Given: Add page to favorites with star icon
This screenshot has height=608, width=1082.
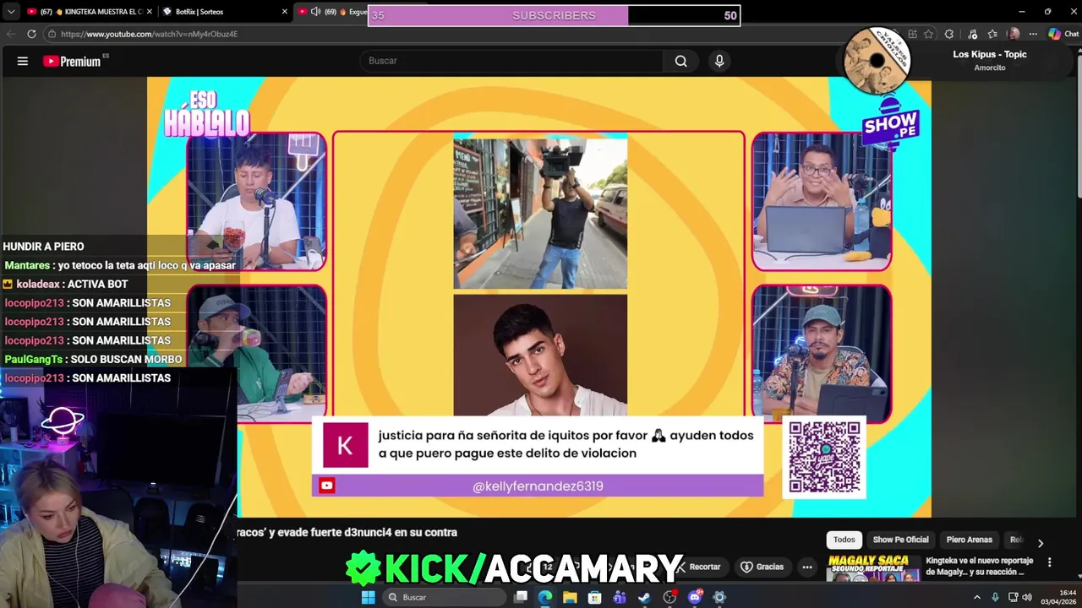Looking at the screenshot, I should pyautogui.click(x=928, y=34).
